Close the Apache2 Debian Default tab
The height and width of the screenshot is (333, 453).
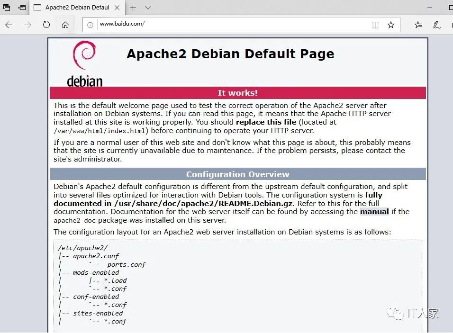[x=117, y=8]
